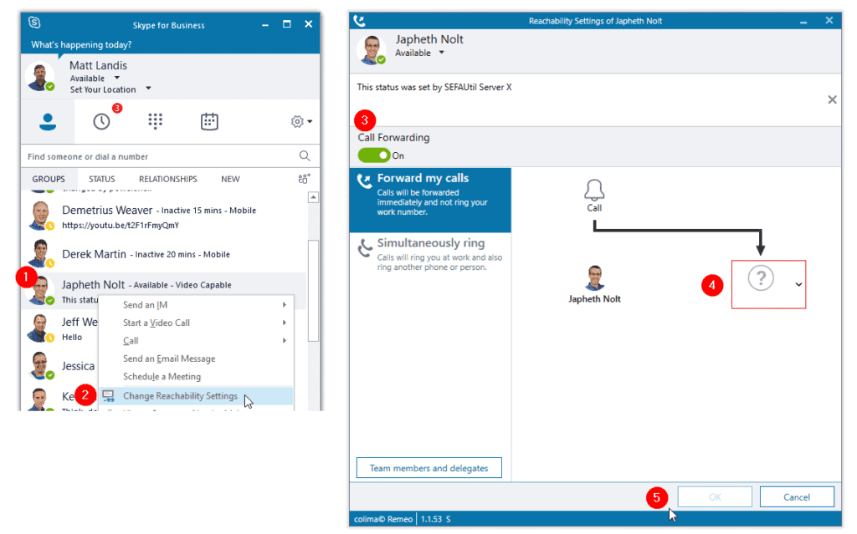The height and width of the screenshot is (534, 857).
Task: Expand the settings gear options menu
Action: pyautogui.click(x=301, y=122)
